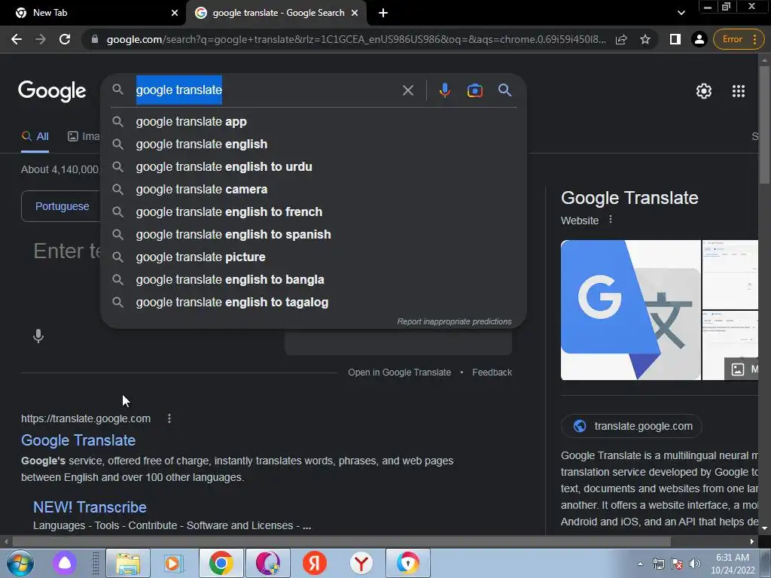The height and width of the screenshot is (578, 771).
Task: Click the horizontal page scrollbar
Action: pos(341,542)
